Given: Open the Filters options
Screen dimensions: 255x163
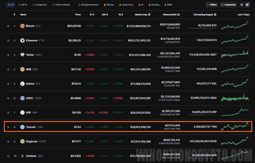Looking at the screenshot, I should point(212,5).
